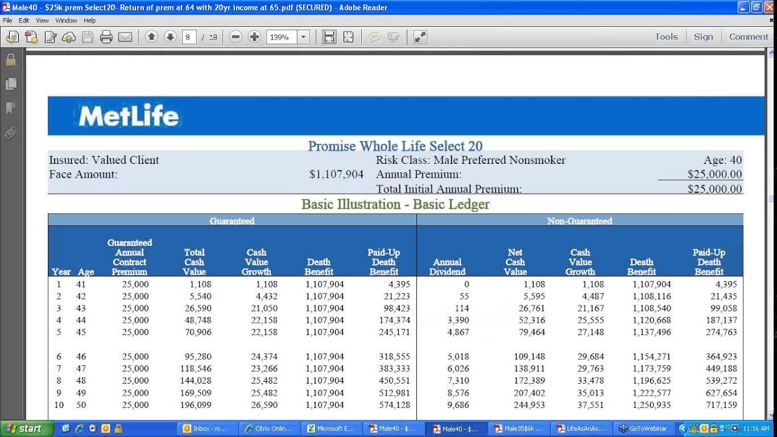Open the zoom percentage dropdown arrow
The height and width of the screenshot is (437, 777).
(x=304, y=37)
